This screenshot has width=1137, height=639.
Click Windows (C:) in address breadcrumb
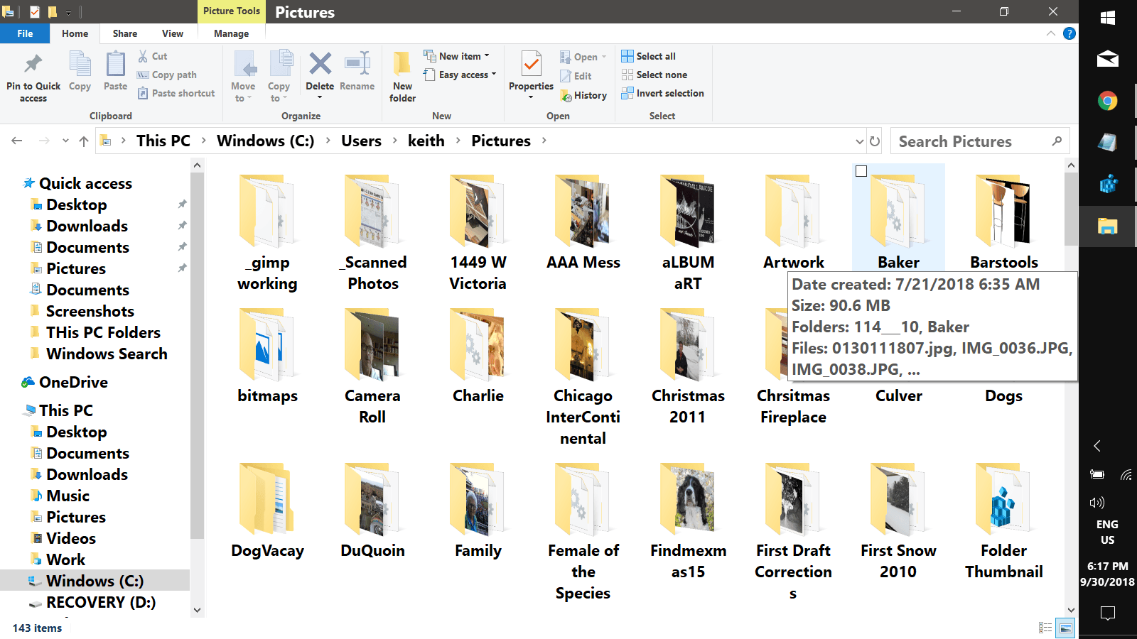click(x=265, y=141)
